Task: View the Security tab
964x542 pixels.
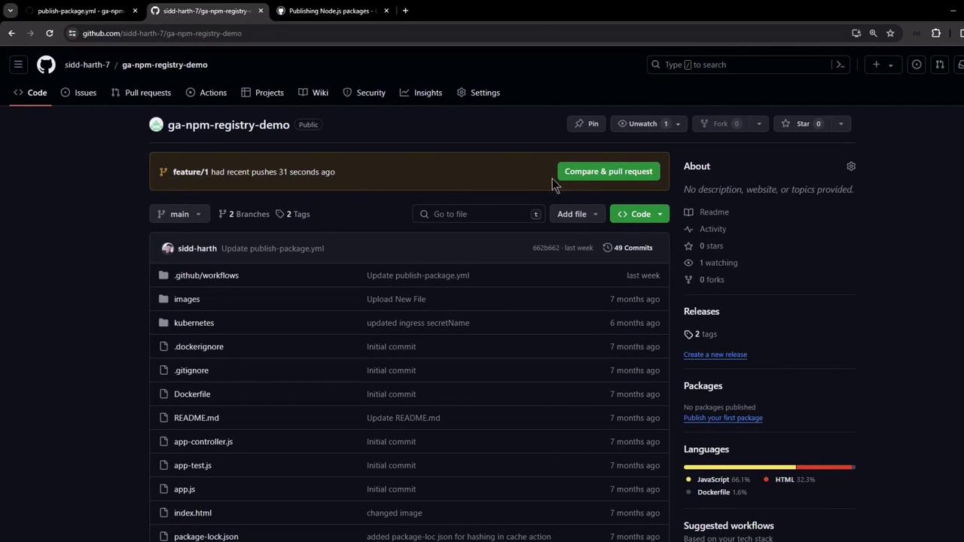Action: [364, 93]
